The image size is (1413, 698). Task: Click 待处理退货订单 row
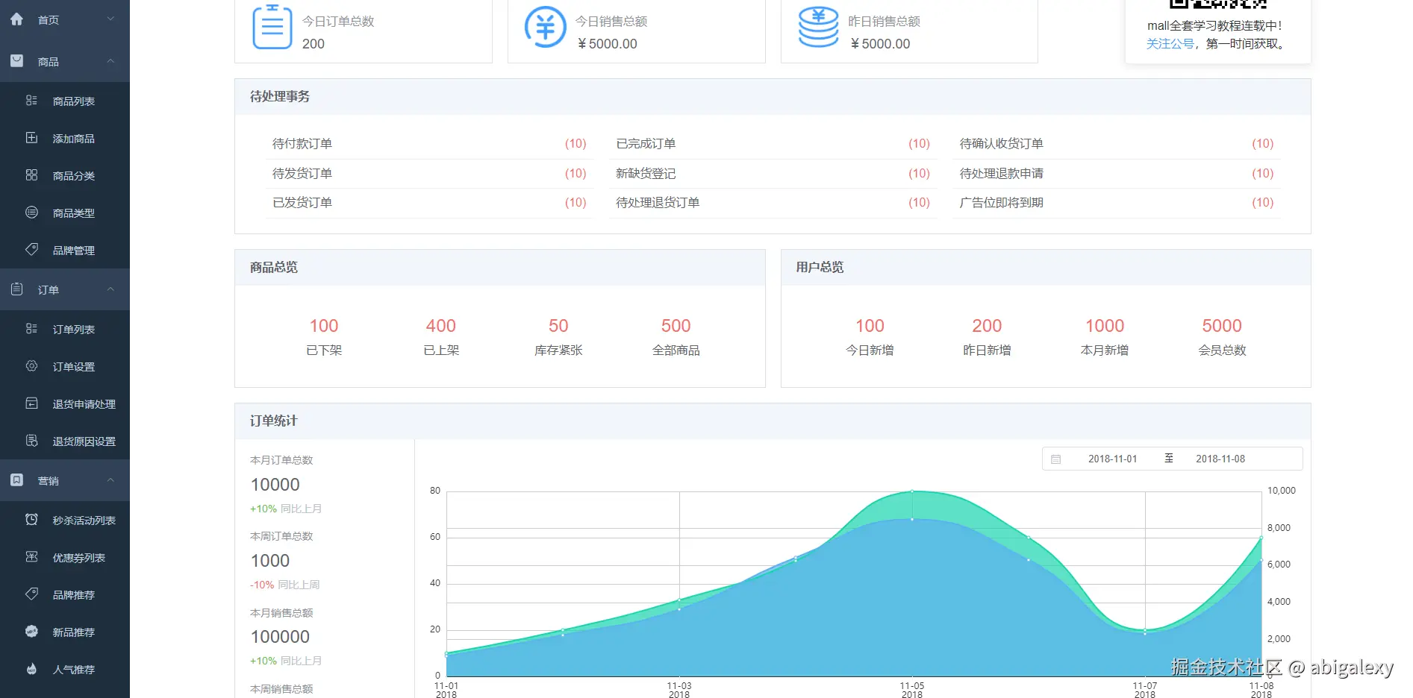[773, 202]
